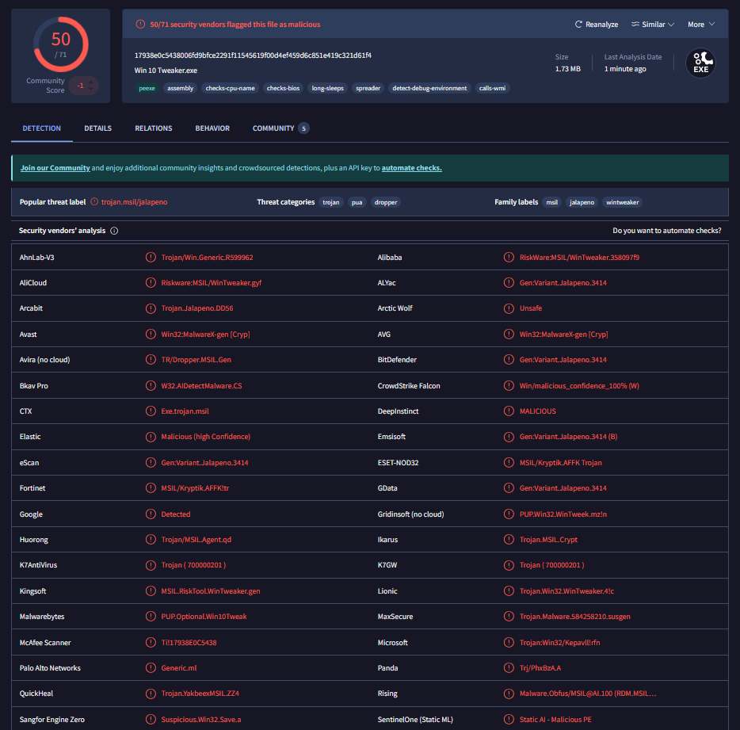This screenshot has height=730, width=740.
Task: Click the trojan.msil/jalapeno threat label
Action: (x=135, y=202)
